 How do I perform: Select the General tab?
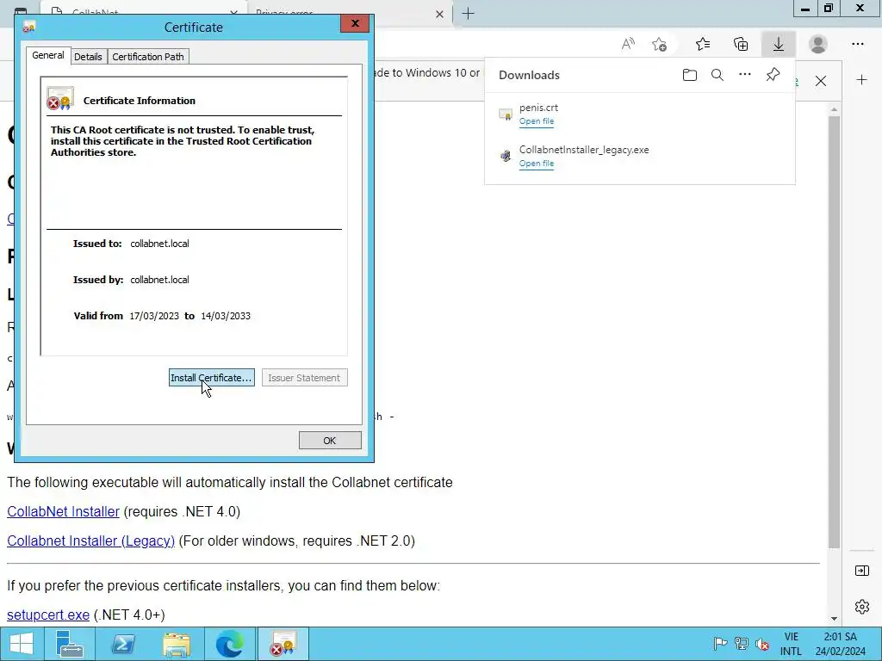[48, 55]
